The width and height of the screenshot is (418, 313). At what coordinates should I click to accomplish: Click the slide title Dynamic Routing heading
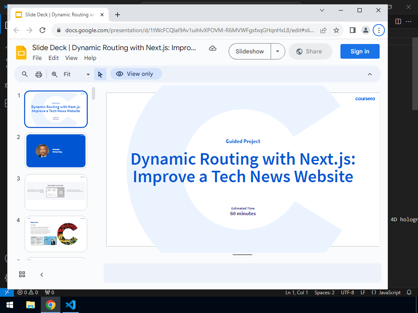[243, 168]
